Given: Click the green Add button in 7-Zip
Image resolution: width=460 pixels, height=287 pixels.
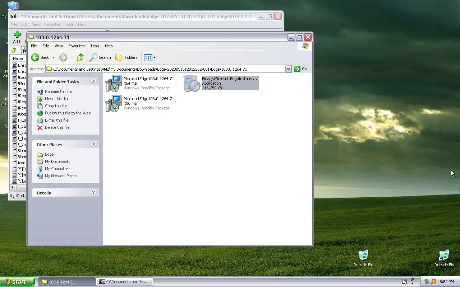Looking at the screenshot, I should point(17,37).
